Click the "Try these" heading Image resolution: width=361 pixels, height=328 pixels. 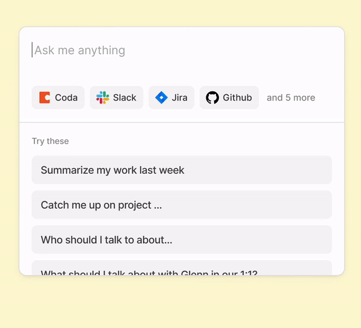coord(51,141)
